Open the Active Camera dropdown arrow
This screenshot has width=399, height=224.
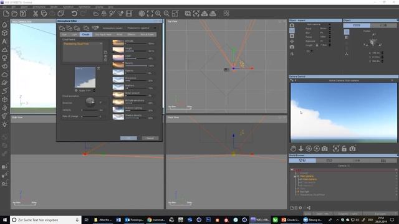pyautogui.click(x=392, y=80)
